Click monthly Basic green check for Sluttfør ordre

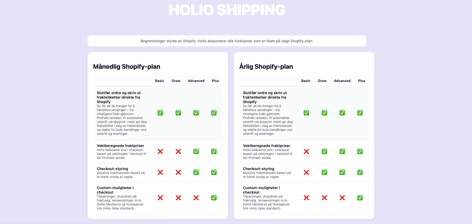pyautogui.click(x=160, y=113)
